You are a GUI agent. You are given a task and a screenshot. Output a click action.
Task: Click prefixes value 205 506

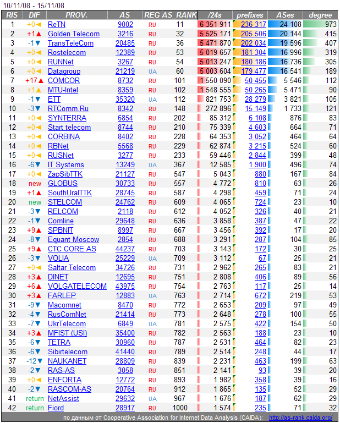point(254,34)
